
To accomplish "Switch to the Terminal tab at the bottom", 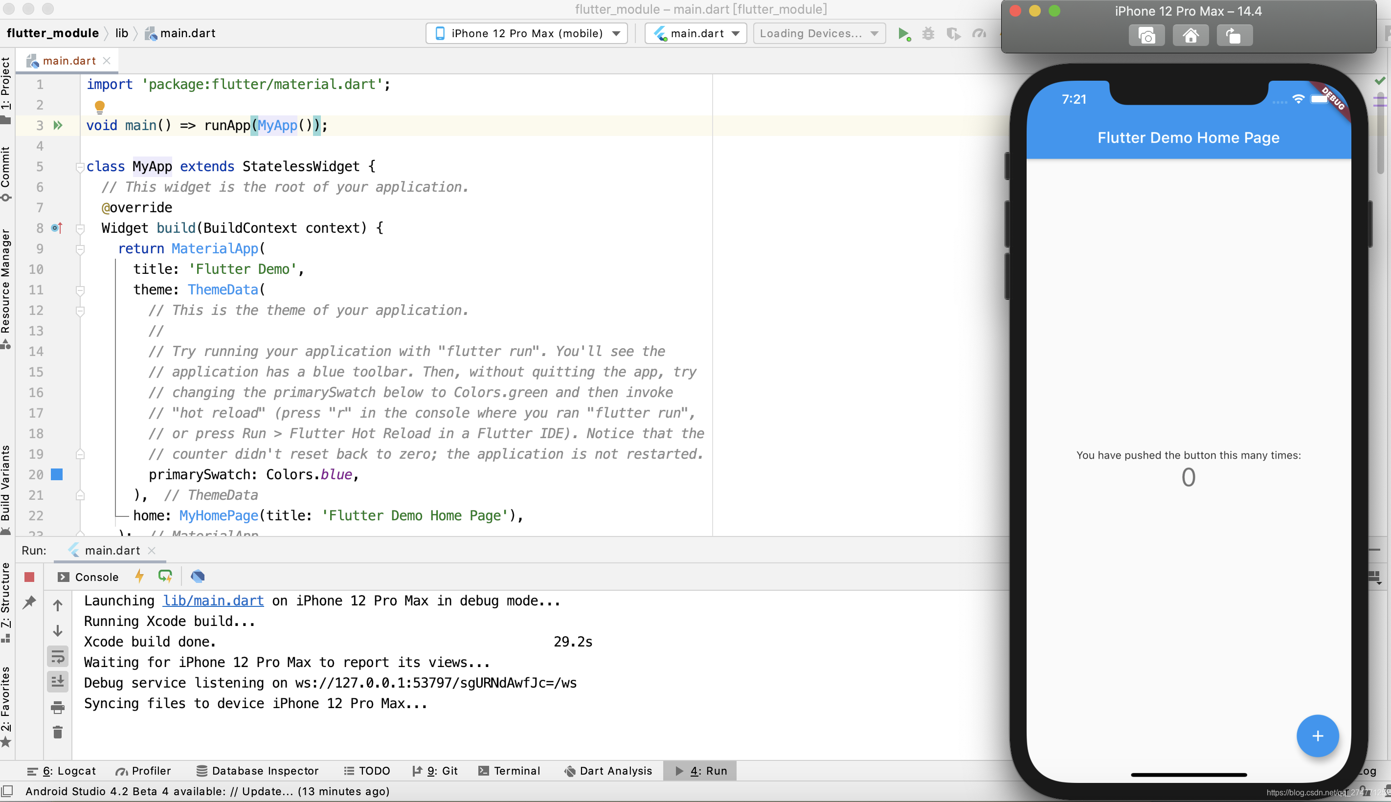I will (509, 771).
